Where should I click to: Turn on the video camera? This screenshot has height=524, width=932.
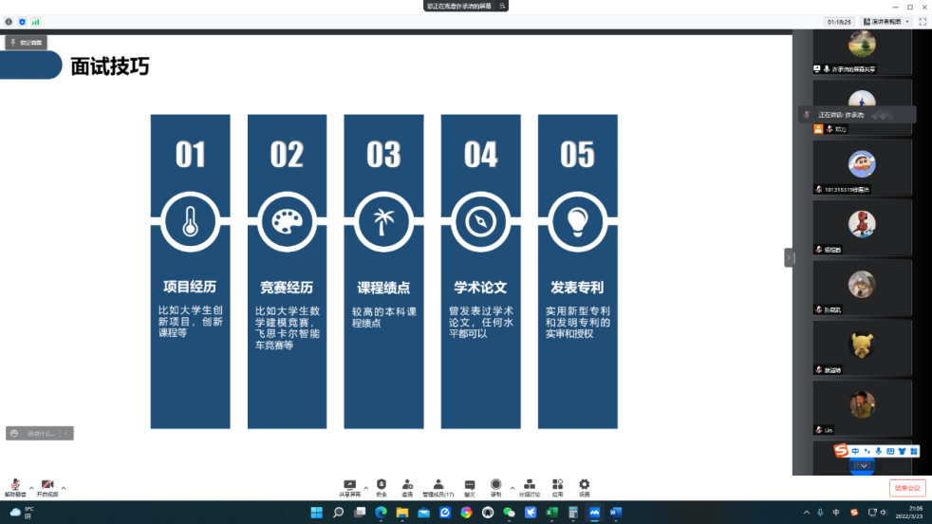coord(47,485)
